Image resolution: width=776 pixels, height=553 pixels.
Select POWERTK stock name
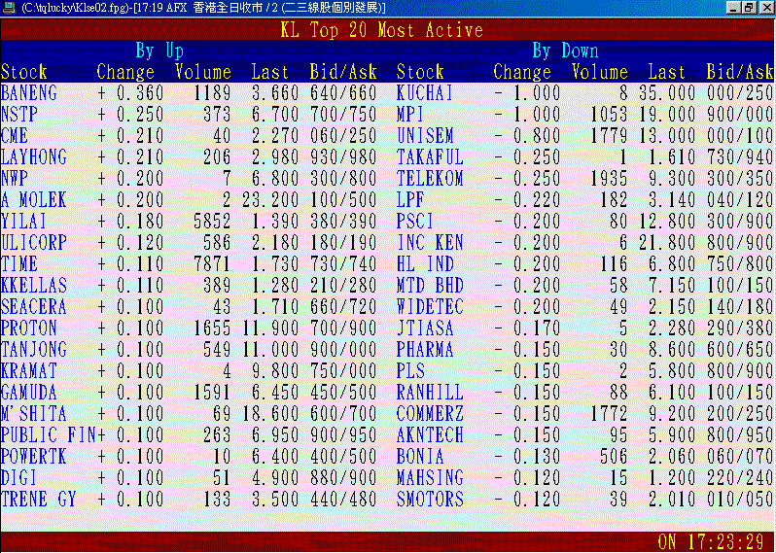click(34, 456)
